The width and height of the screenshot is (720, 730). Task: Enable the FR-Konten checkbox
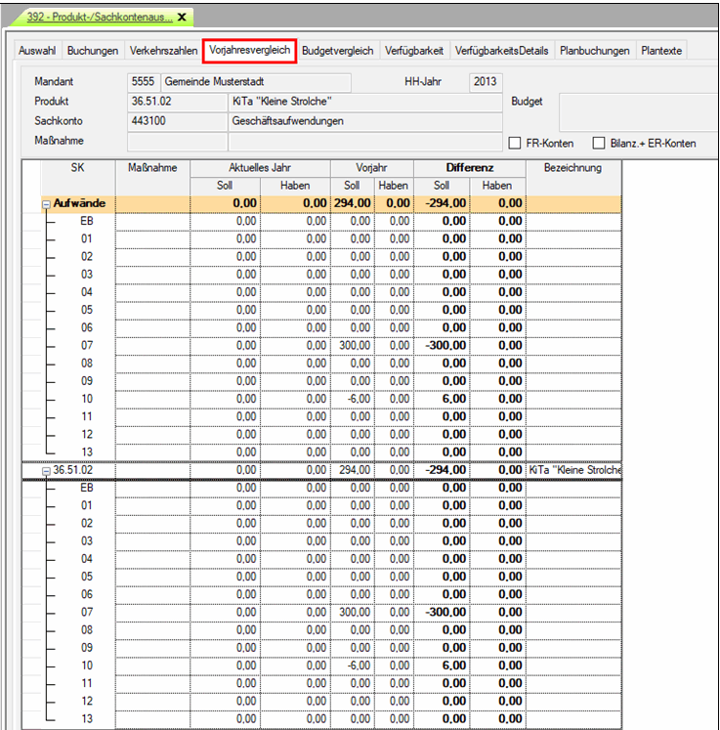515,144
